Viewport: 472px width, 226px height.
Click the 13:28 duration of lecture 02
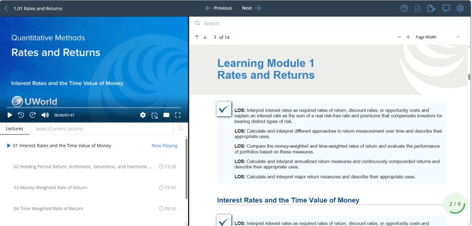coord(167,167)
